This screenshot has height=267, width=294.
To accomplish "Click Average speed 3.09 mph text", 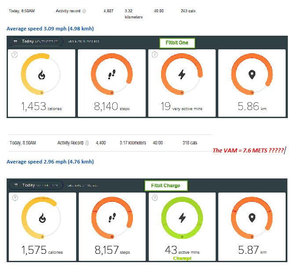I will coord(50,29).
